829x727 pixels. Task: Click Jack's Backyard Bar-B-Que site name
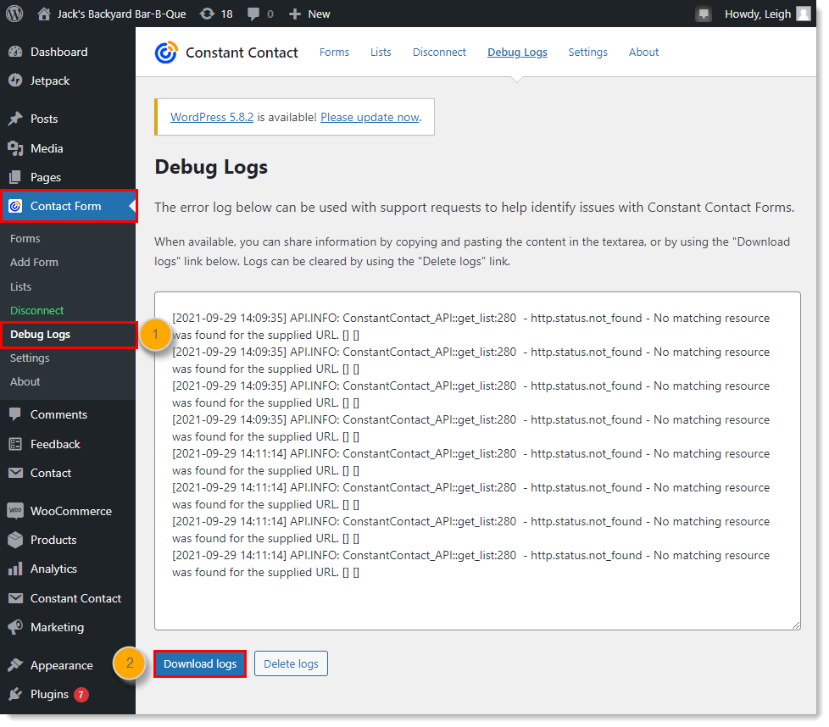coord(121,14)
